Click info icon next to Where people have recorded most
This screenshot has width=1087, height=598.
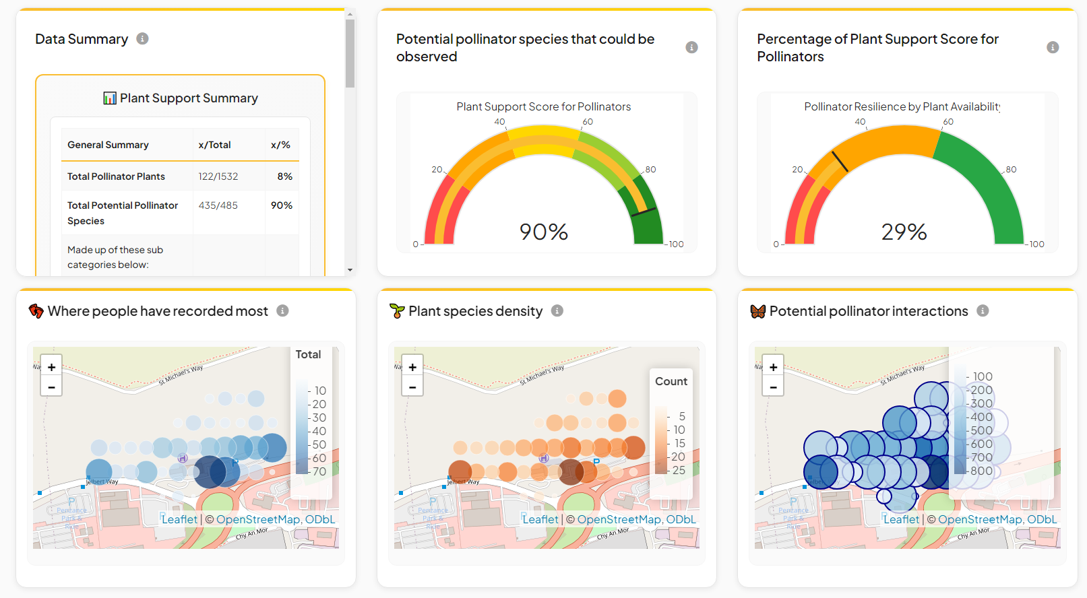pyautogui.click(x=282, y=310)
